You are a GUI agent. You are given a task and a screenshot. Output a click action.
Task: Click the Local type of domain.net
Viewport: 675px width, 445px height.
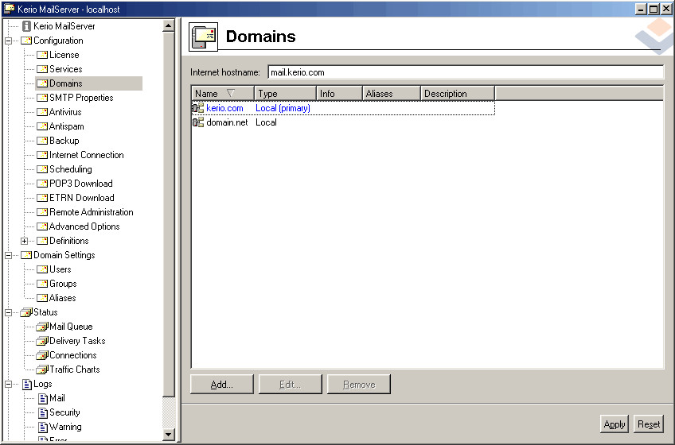[266, 122]
